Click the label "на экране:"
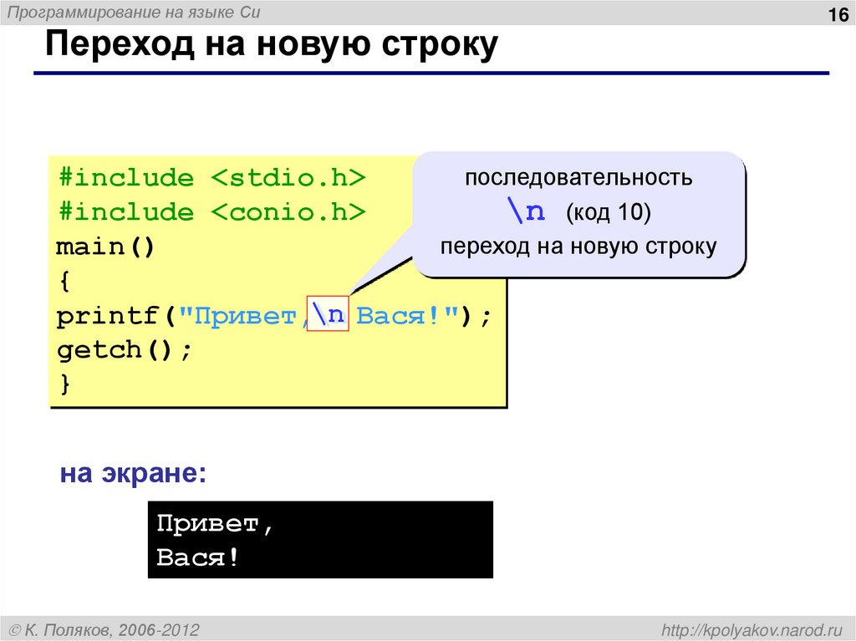This screenshot has height=641, width=856. click(x=133, y=473)
